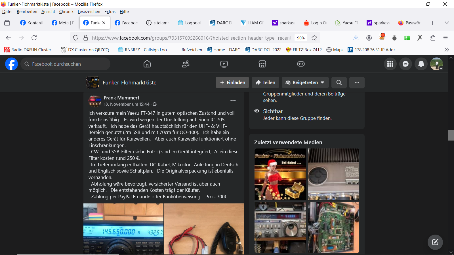Viewport: 454px width, 255px height.
Task: Open the Friends icon in Facebook nav
Action: (186, 64)
